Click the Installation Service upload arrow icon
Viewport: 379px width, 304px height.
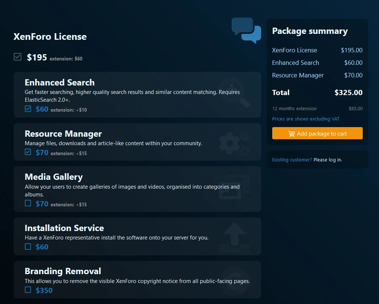[235, 238]
